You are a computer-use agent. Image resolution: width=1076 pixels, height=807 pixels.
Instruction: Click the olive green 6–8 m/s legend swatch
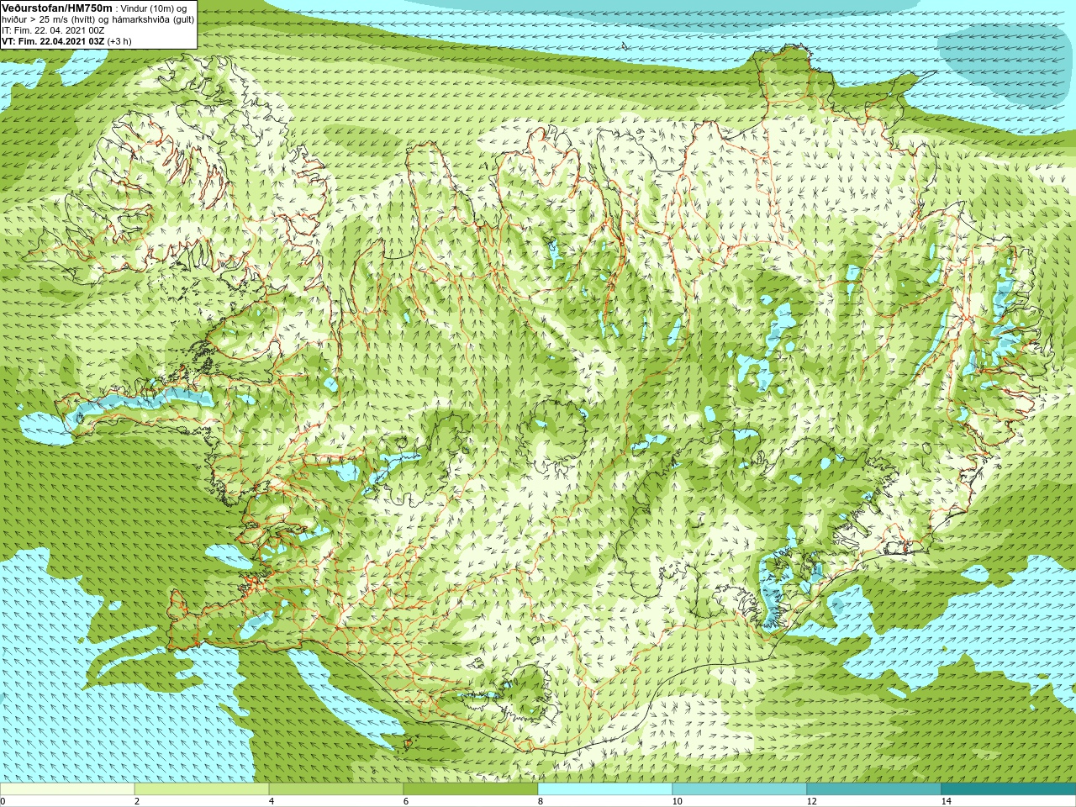[471, 789]
